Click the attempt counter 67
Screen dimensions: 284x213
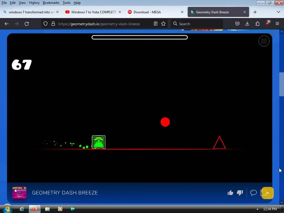point(22,65)
